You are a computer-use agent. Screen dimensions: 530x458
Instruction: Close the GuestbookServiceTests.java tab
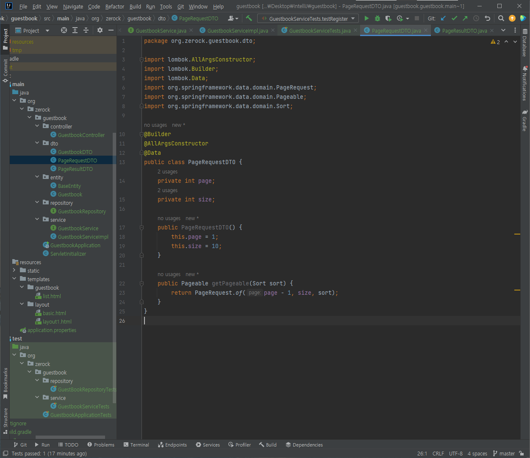355,31
